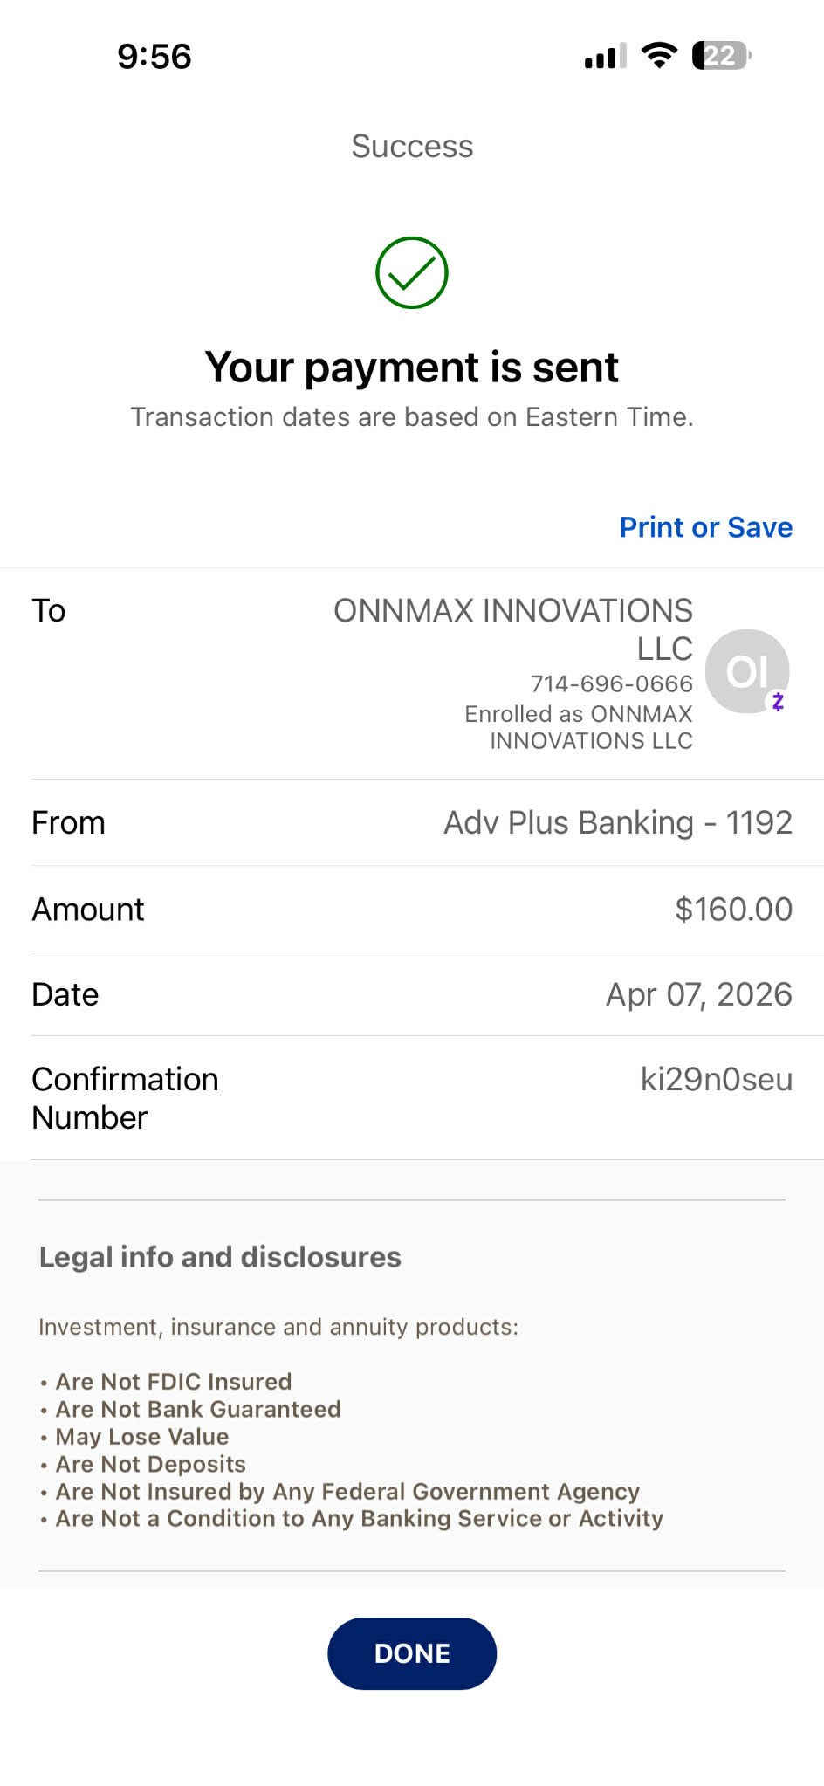Tap the ONNMAX INNOVATIONS LLC recipient name
Screen dimensions: 824x1786
513,629
